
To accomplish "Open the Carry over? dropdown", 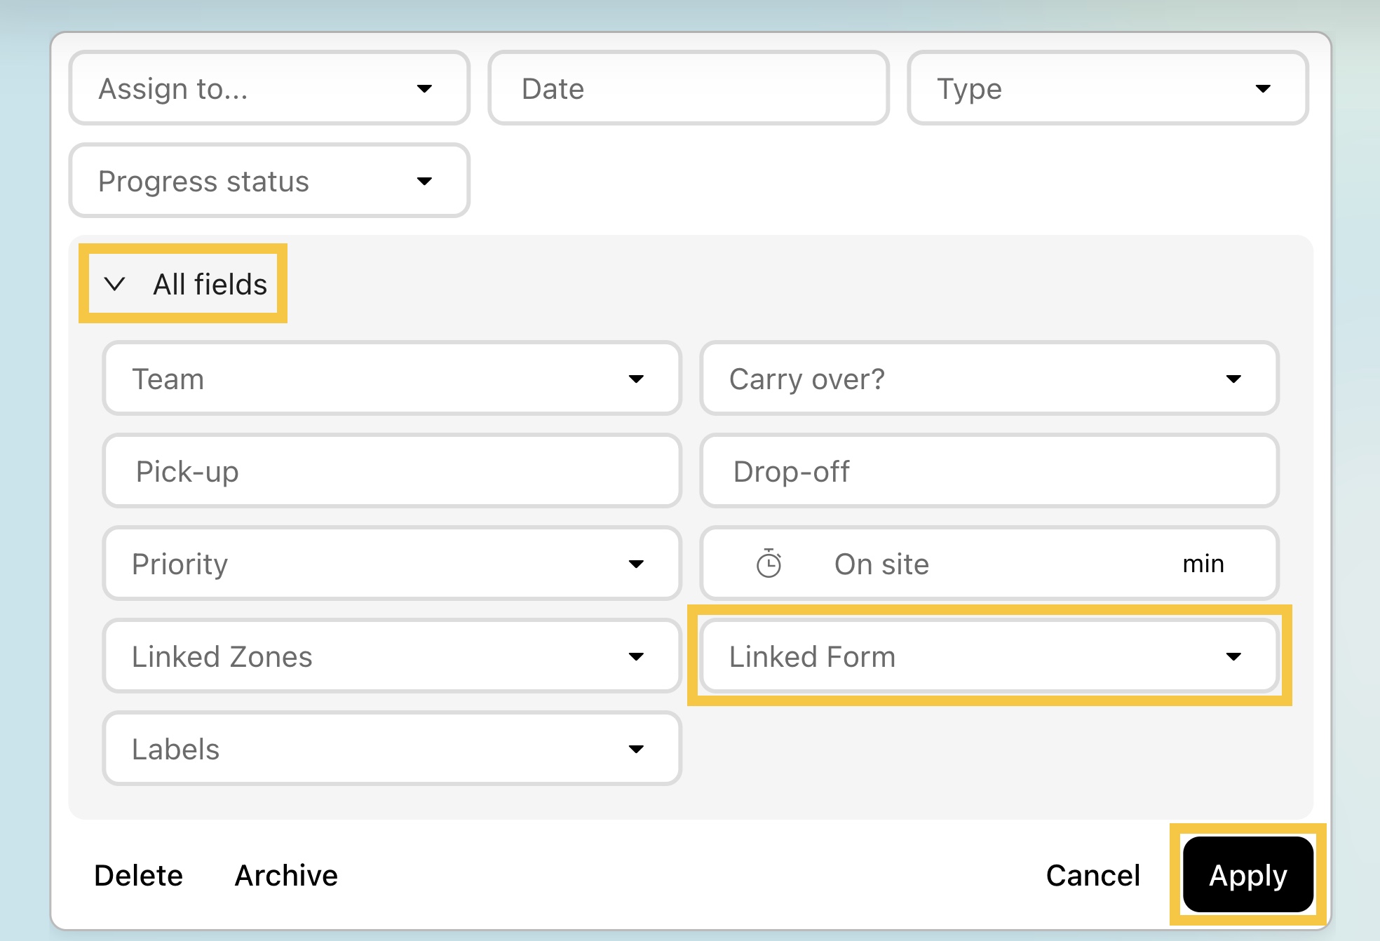I will [989, 379].
